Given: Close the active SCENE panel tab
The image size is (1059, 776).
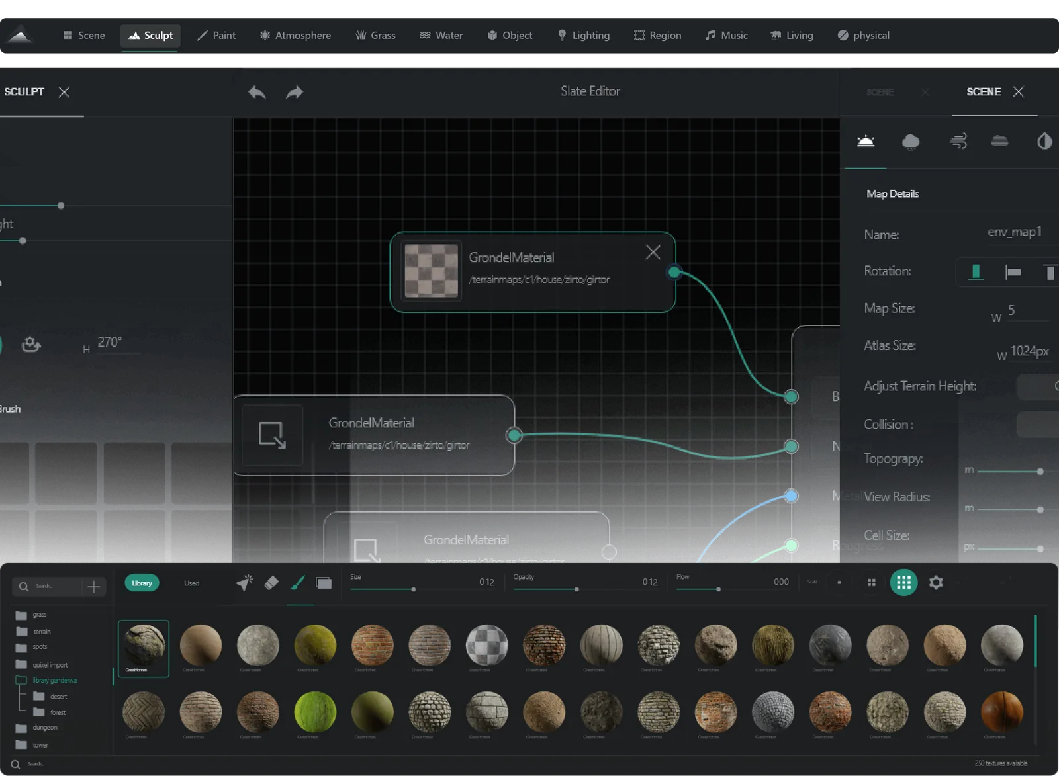Looking at the screenshot, I should tap(1019, 91).
